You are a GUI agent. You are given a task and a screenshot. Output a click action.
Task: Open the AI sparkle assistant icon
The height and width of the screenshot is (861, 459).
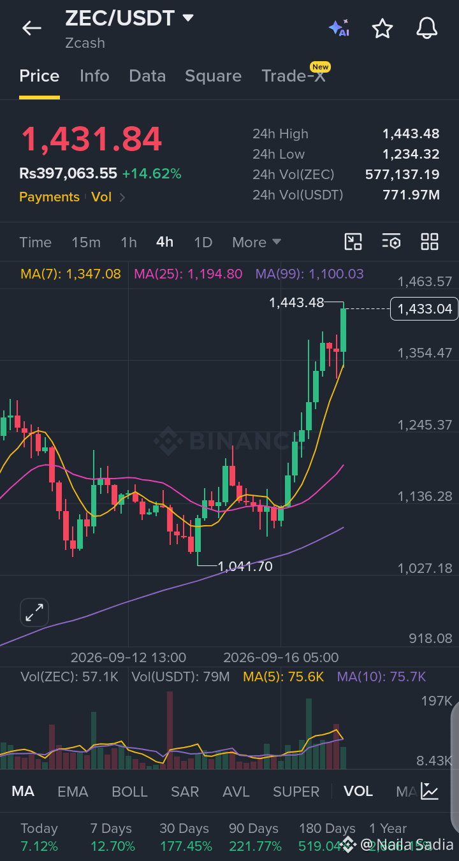339,28
